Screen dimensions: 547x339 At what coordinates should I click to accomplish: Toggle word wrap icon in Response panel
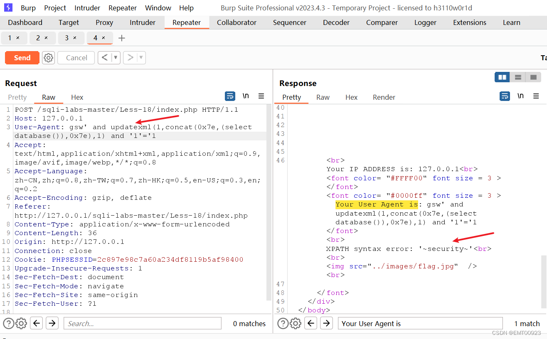tap(505, 96)
